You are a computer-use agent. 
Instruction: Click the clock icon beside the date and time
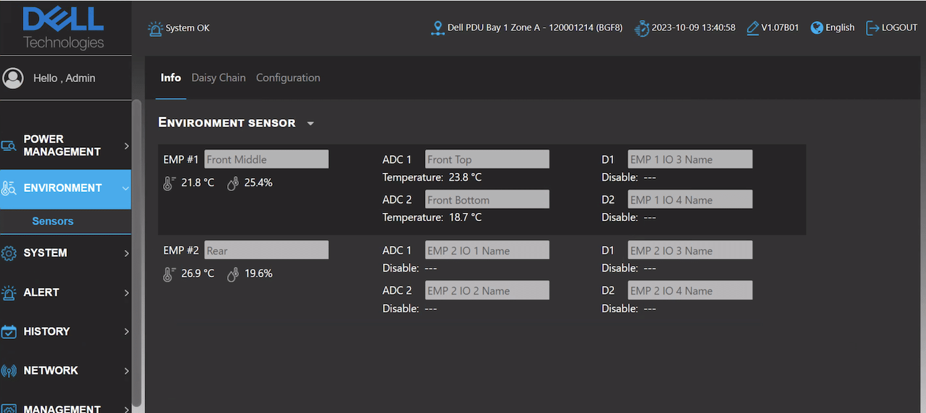tap(642, 28)
